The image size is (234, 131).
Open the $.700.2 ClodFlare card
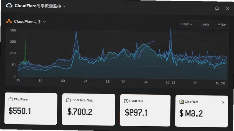point(89,110)
